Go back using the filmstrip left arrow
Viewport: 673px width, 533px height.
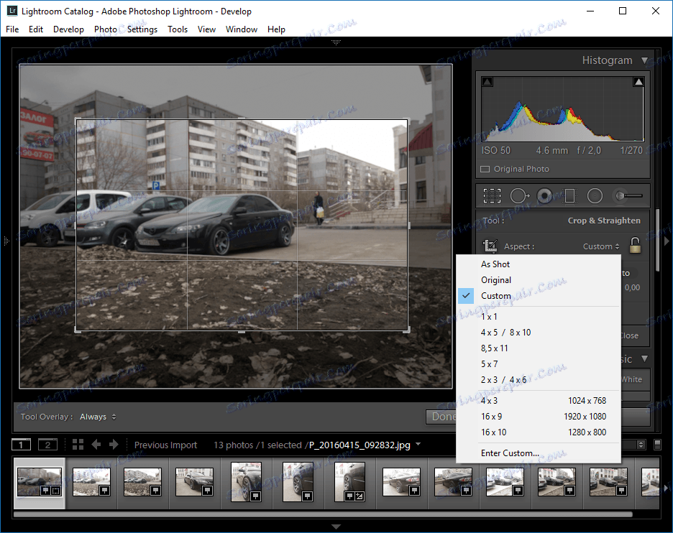(96, 445)
